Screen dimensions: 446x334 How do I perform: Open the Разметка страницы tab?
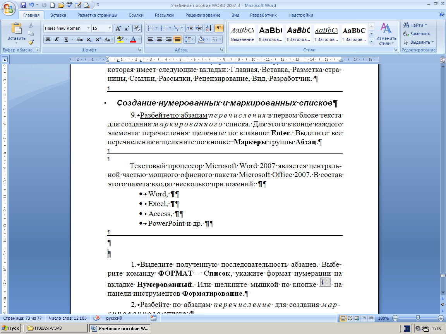(x=97, y=15)
